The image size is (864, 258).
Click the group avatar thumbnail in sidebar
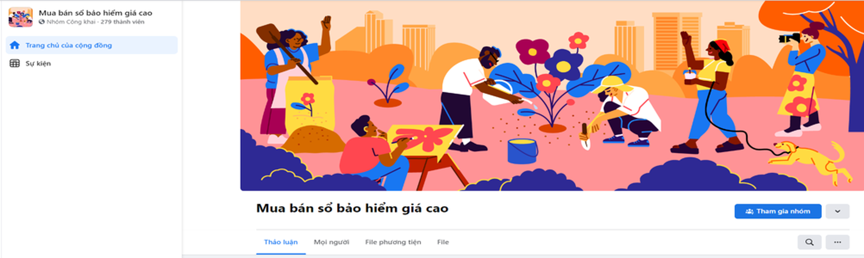click(21, 17)
